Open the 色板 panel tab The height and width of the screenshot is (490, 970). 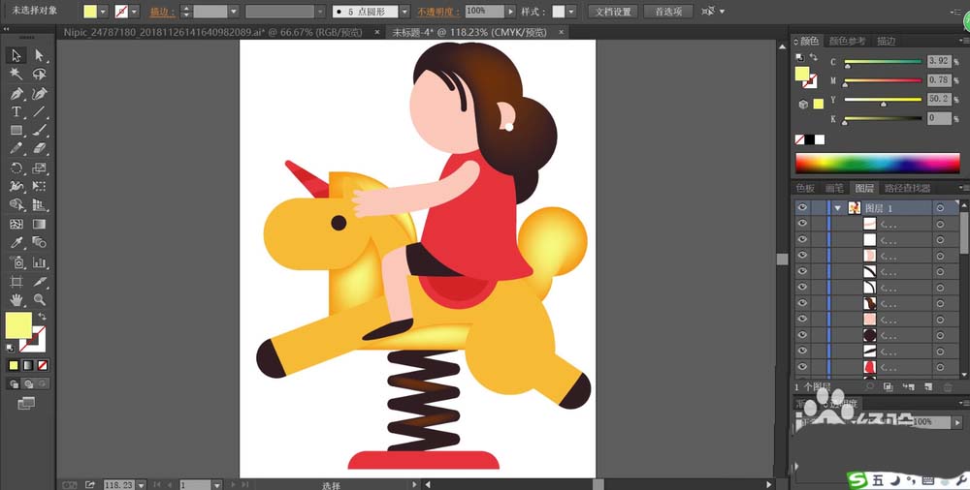(805, 188)
